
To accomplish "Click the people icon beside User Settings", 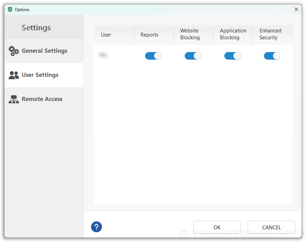I will pos(14,75).
